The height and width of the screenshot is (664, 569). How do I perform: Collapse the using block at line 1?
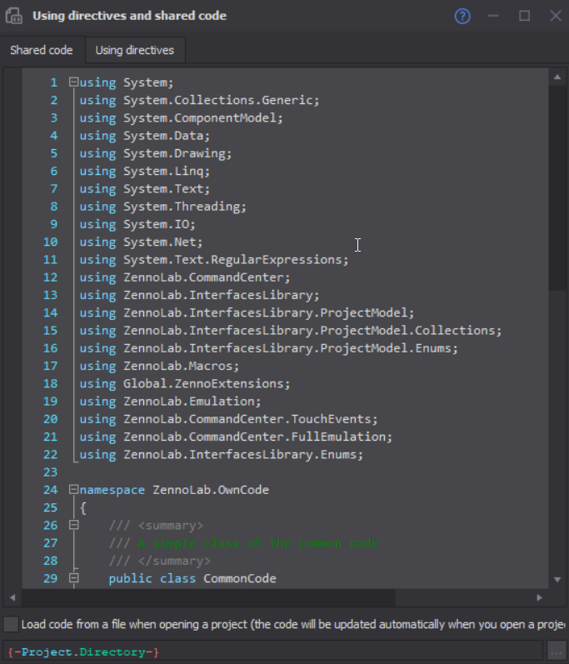pyautogui.click(x=73, y=82)
